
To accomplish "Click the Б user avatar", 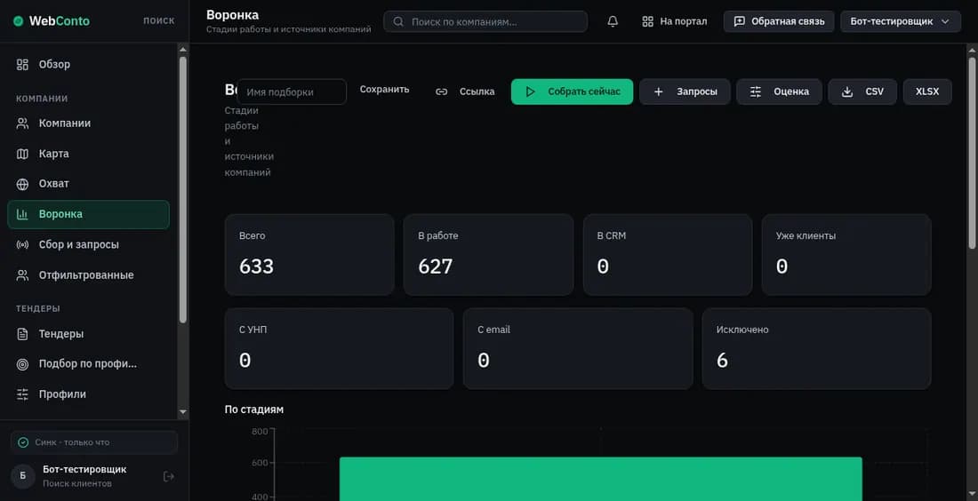I will [23, 477].
